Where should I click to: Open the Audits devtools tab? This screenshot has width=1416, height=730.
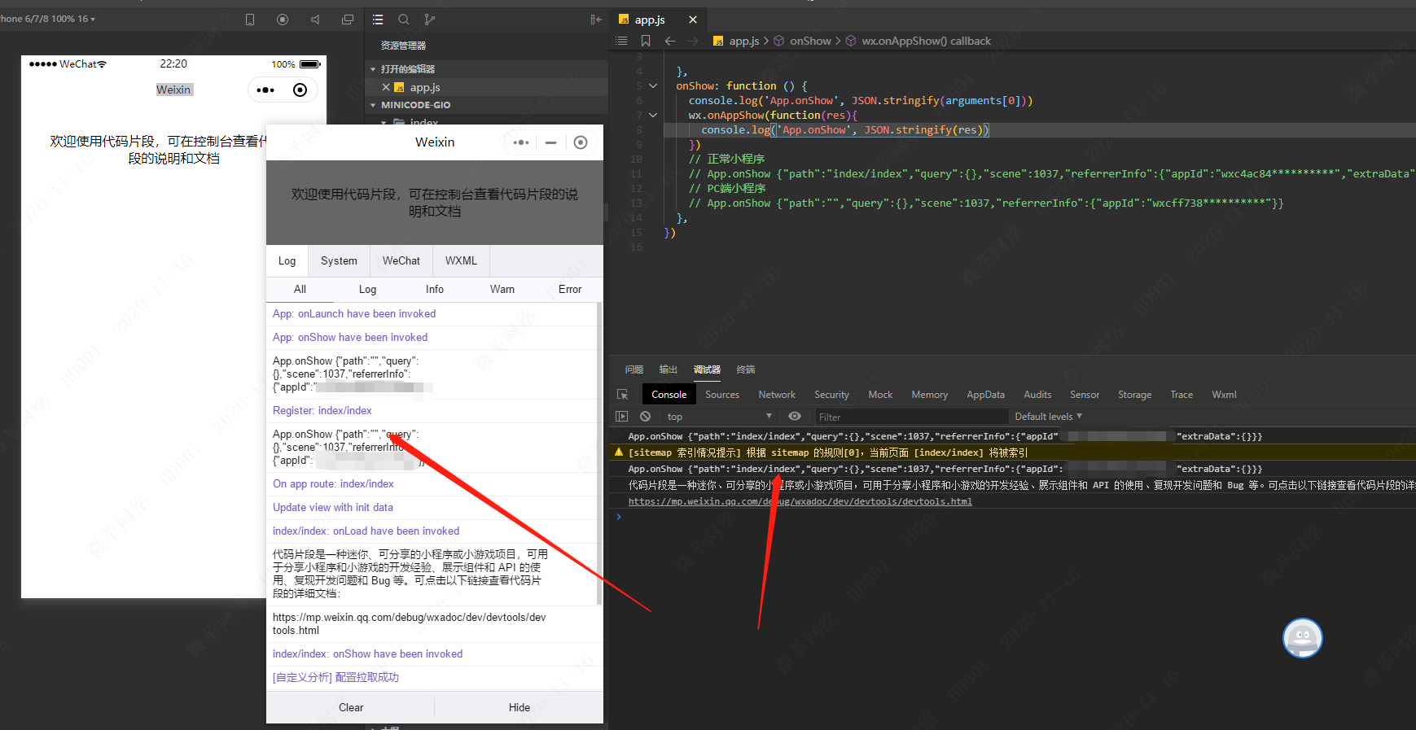click(1037, 395)
